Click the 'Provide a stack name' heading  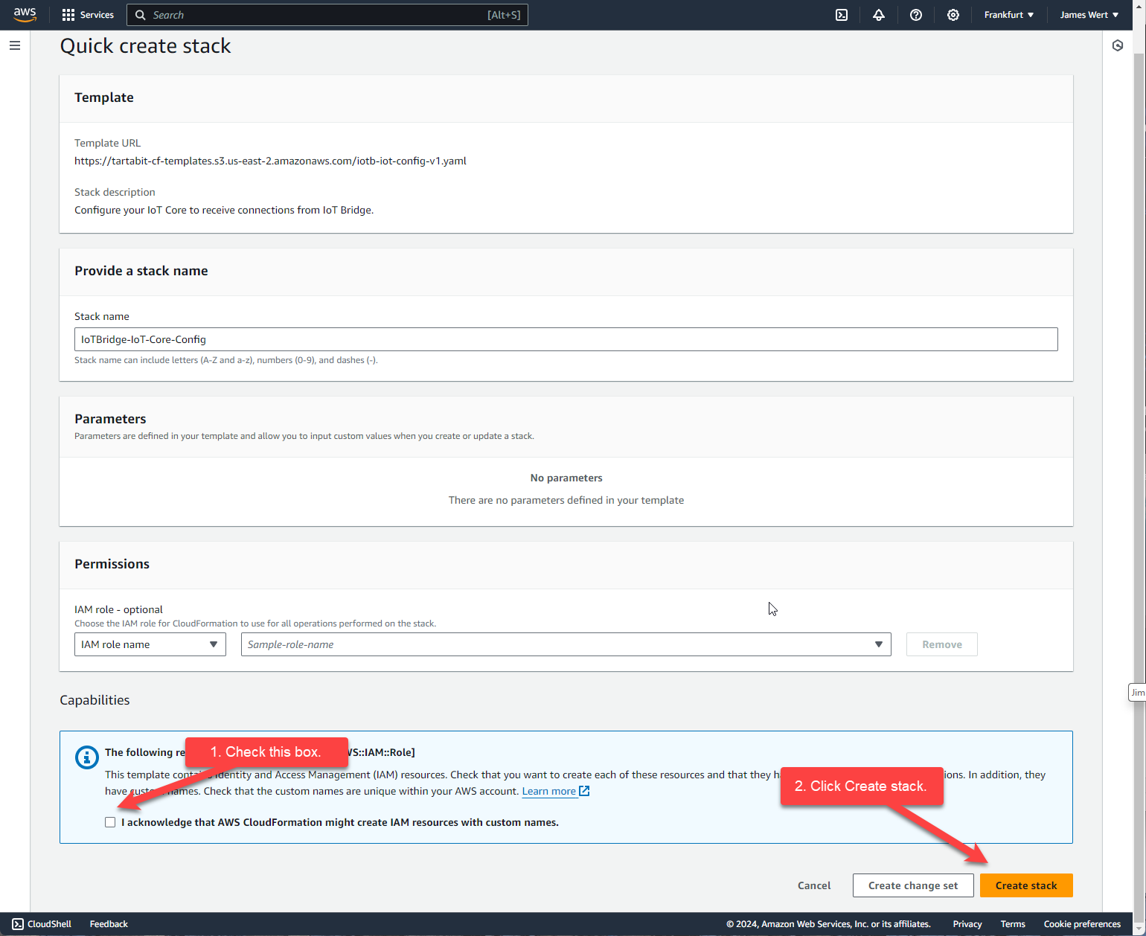click(x=141, y=271)
